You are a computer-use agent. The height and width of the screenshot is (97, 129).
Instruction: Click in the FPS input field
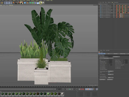[x=110, y=60]
